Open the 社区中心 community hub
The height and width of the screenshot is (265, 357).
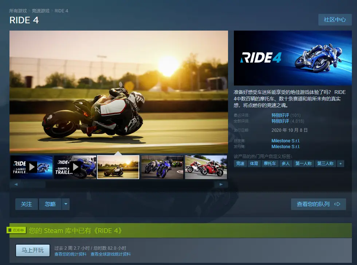point(335,20)
